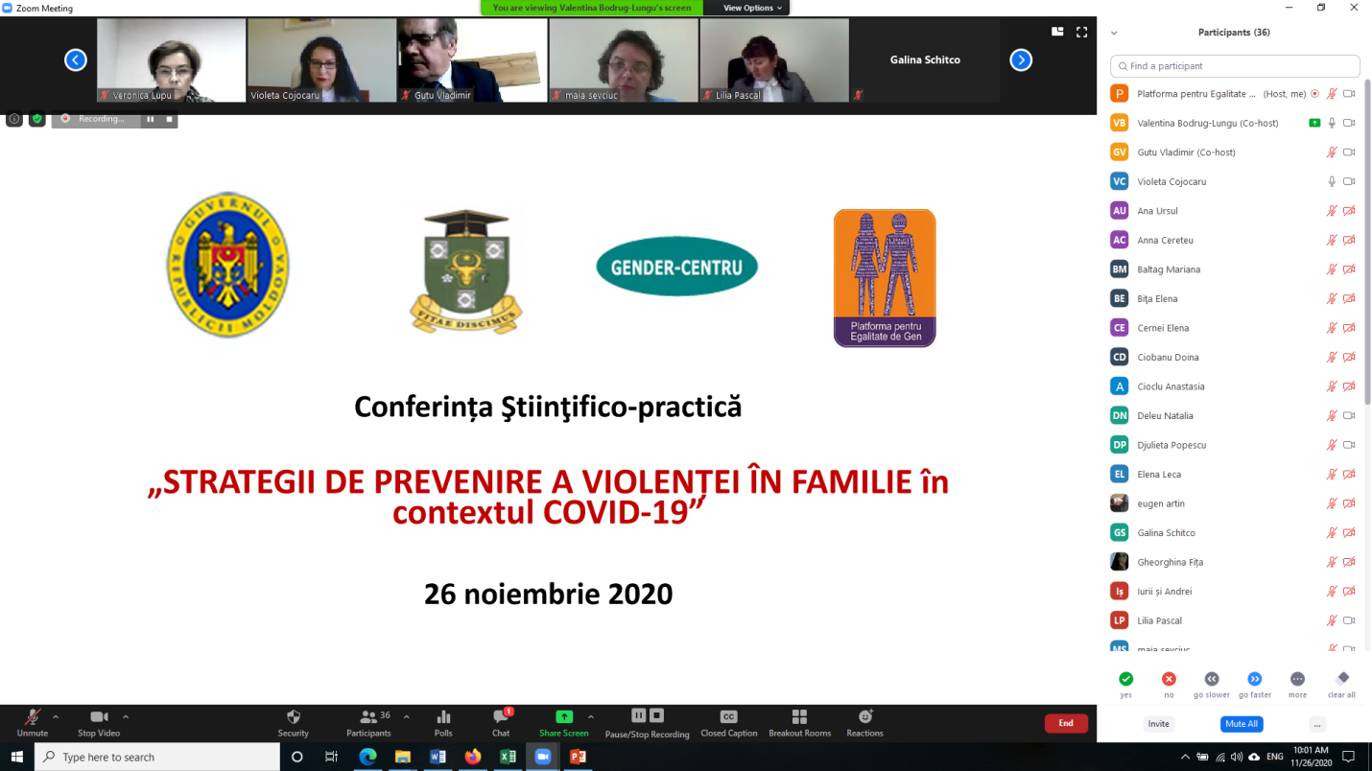The width and height of the screenshot is (1372, 771).
Task: Open Firefox from the Windows taskbar
Action: pos(472,757)
